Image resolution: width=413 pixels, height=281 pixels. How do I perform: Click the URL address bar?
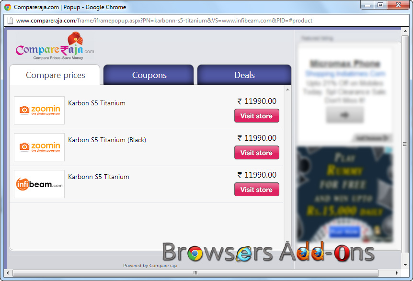[206, 21]
